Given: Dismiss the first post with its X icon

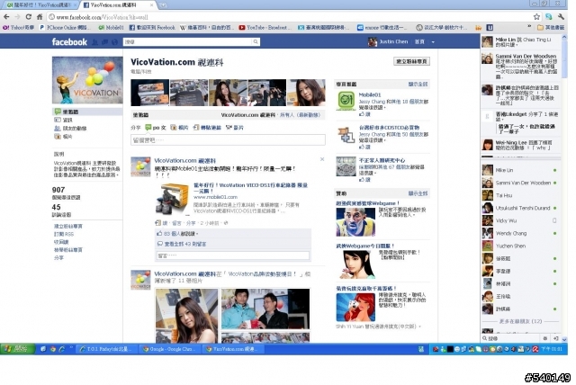Looking at the screenshot, I should click(x=322, y=159).
